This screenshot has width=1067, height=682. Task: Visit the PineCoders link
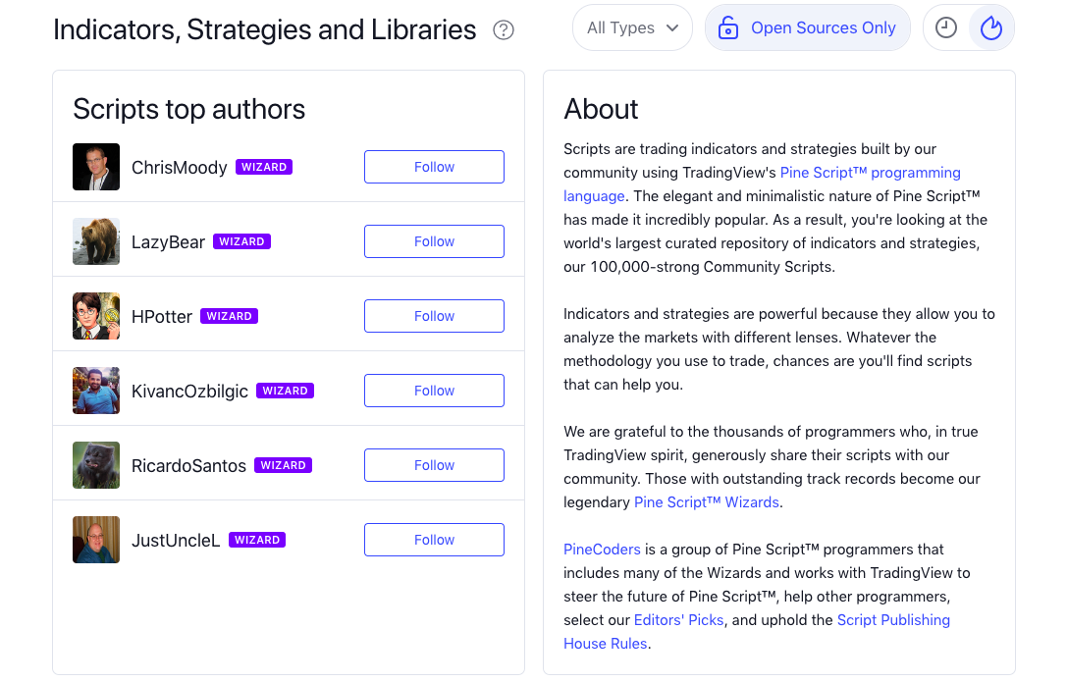coord(602,550)
